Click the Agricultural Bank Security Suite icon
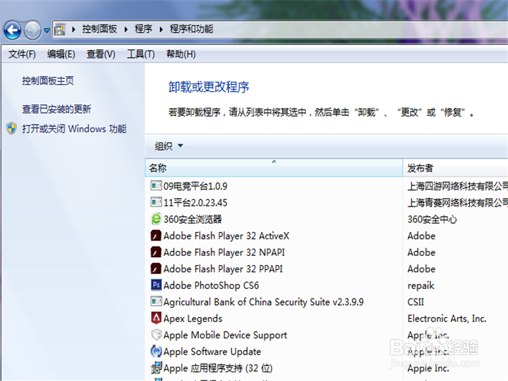The height and width of the screenshot is (381, 508). point(156,301)
